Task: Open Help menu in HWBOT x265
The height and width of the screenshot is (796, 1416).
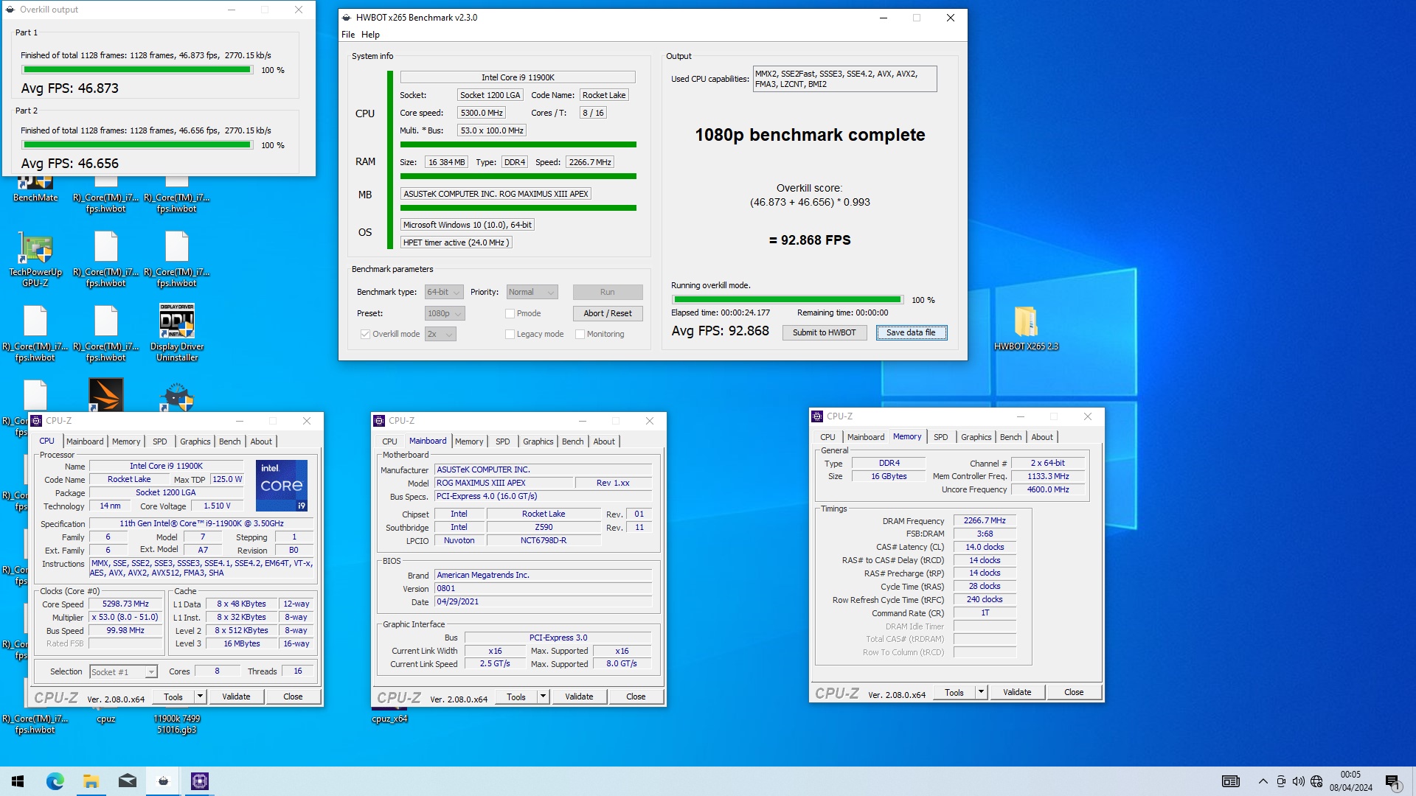Action: [370, 35]
